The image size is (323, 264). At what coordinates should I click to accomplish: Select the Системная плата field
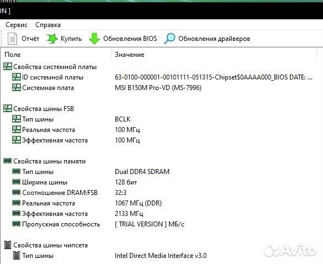click(x=48, y=88)
